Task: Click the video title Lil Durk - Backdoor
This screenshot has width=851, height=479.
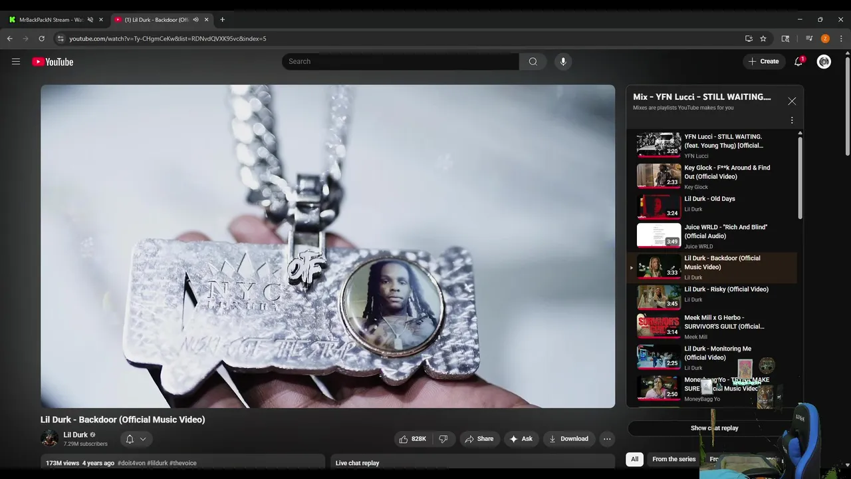Action: (x=123, y=420)
